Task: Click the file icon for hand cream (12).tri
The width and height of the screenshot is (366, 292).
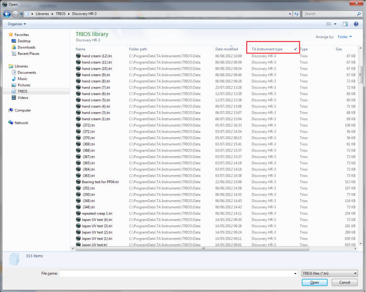Action: coord(78,56)
